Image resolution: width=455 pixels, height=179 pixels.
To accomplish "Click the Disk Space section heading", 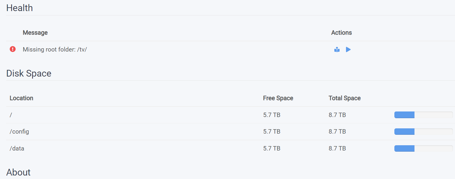I will pos(29,73).
